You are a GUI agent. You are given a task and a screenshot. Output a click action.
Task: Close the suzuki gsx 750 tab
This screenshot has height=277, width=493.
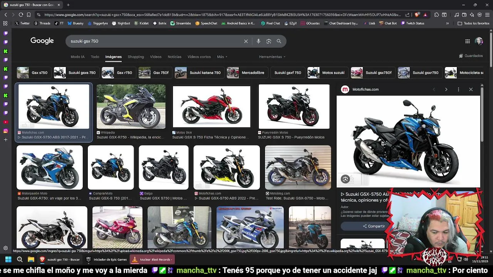click(x=59, y=5)
